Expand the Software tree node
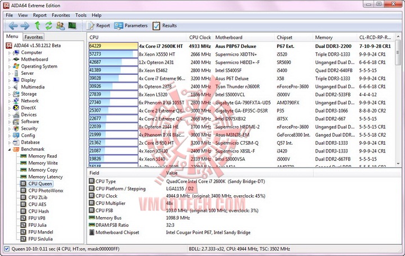The width and height of the screenshot is (405, 256). (x=10, y=122)
